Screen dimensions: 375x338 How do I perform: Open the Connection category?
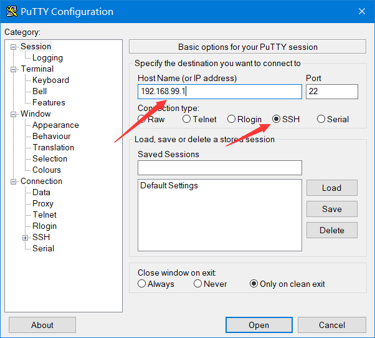coord(41,181)
